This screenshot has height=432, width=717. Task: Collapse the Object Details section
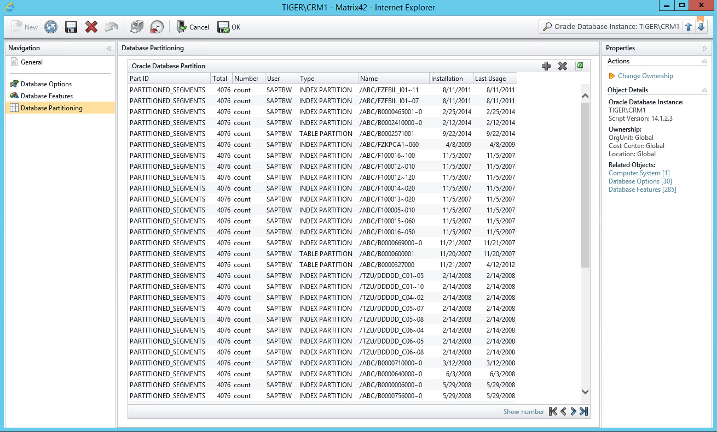704,90
